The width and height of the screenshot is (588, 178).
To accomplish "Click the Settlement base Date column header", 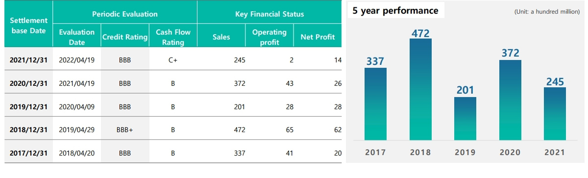I will (28, 25).
